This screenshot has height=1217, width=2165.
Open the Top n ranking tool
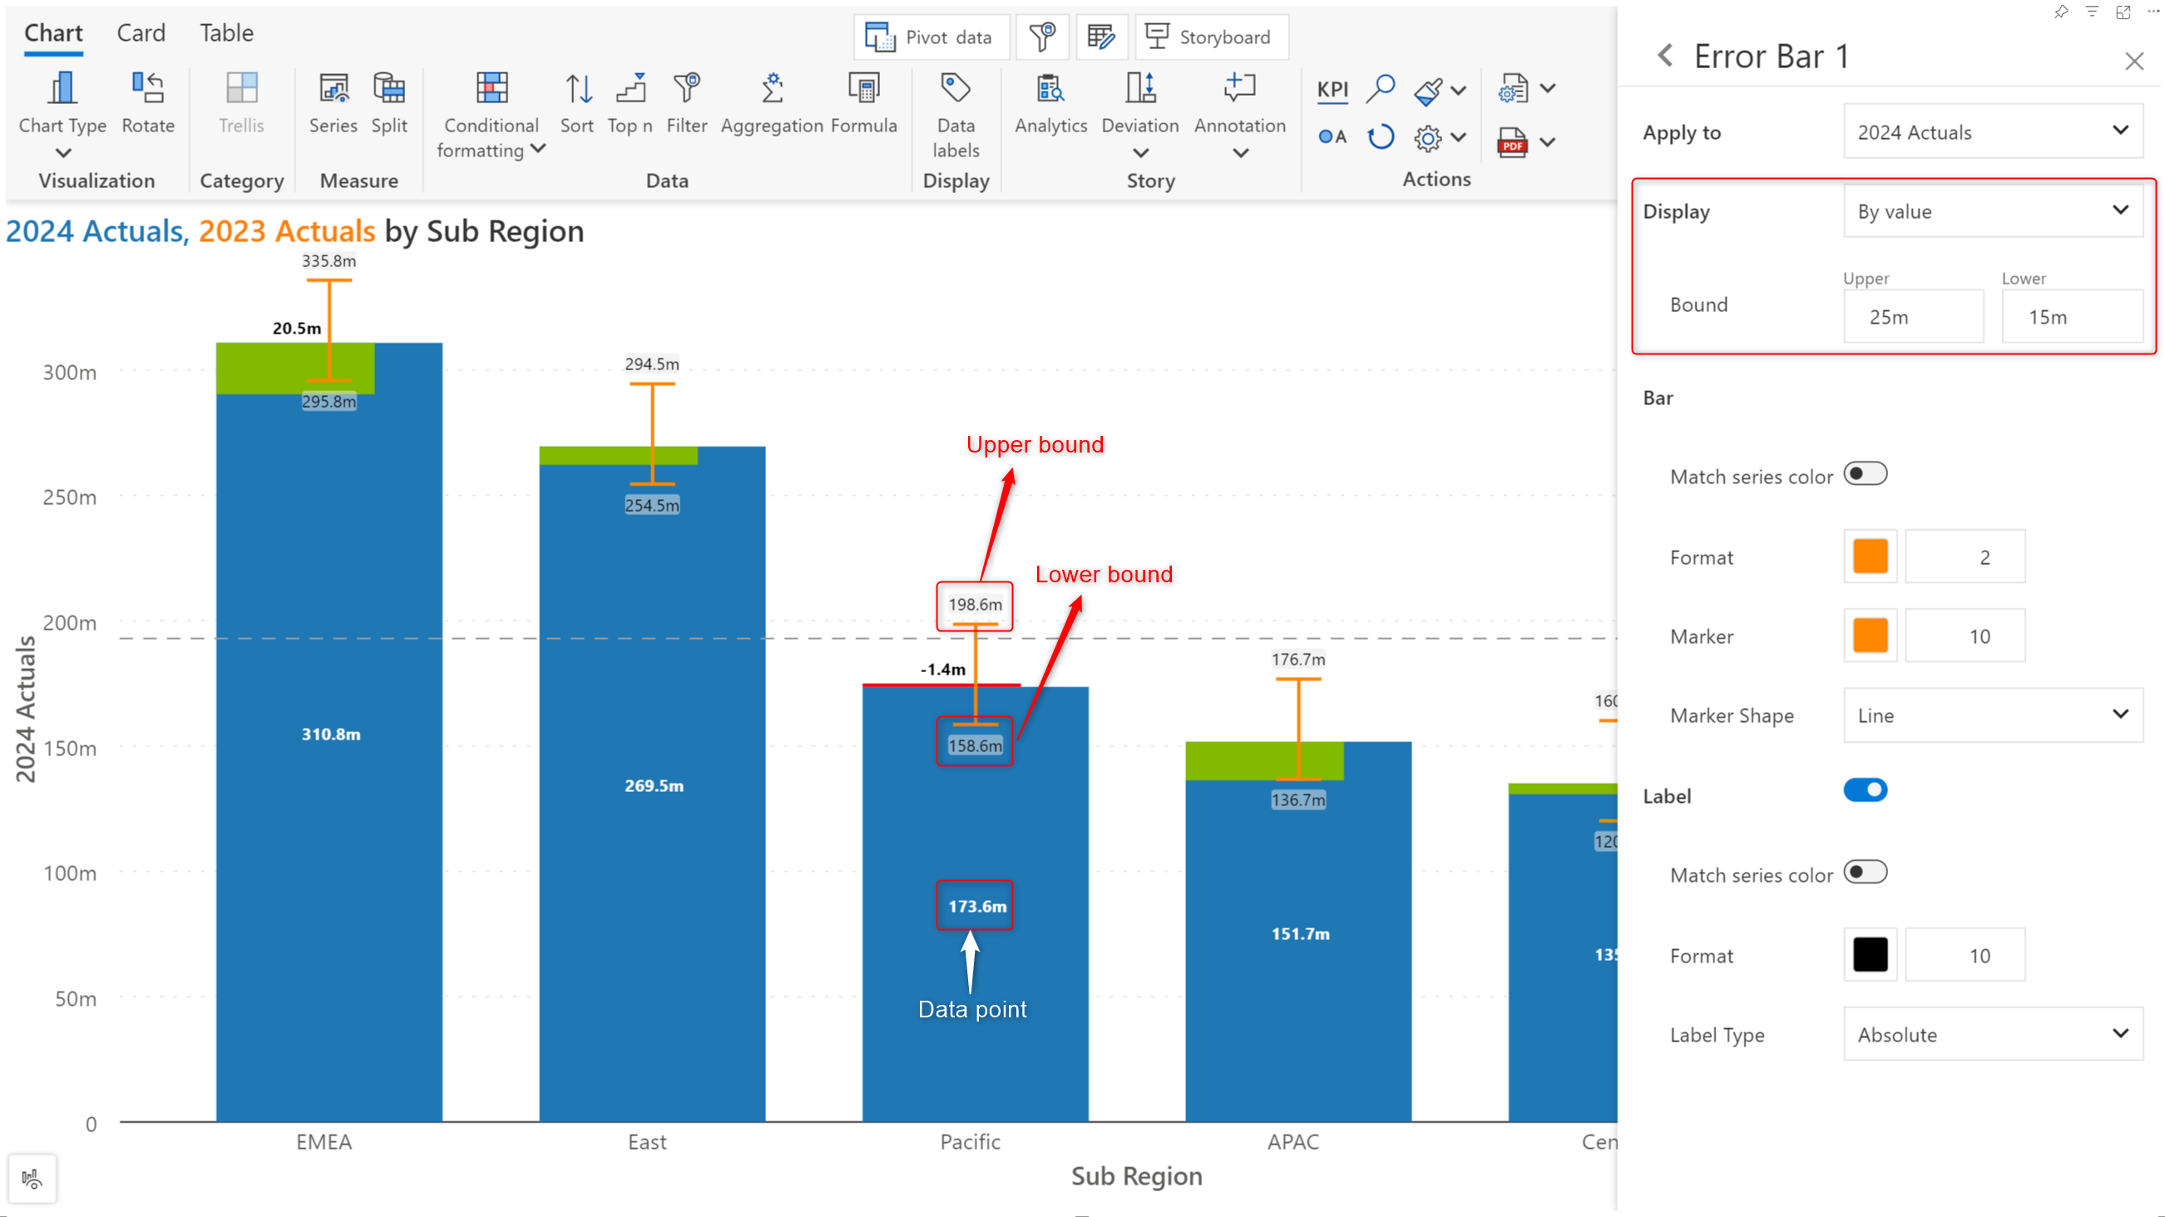pyautogui.click(x=630, y=89)
